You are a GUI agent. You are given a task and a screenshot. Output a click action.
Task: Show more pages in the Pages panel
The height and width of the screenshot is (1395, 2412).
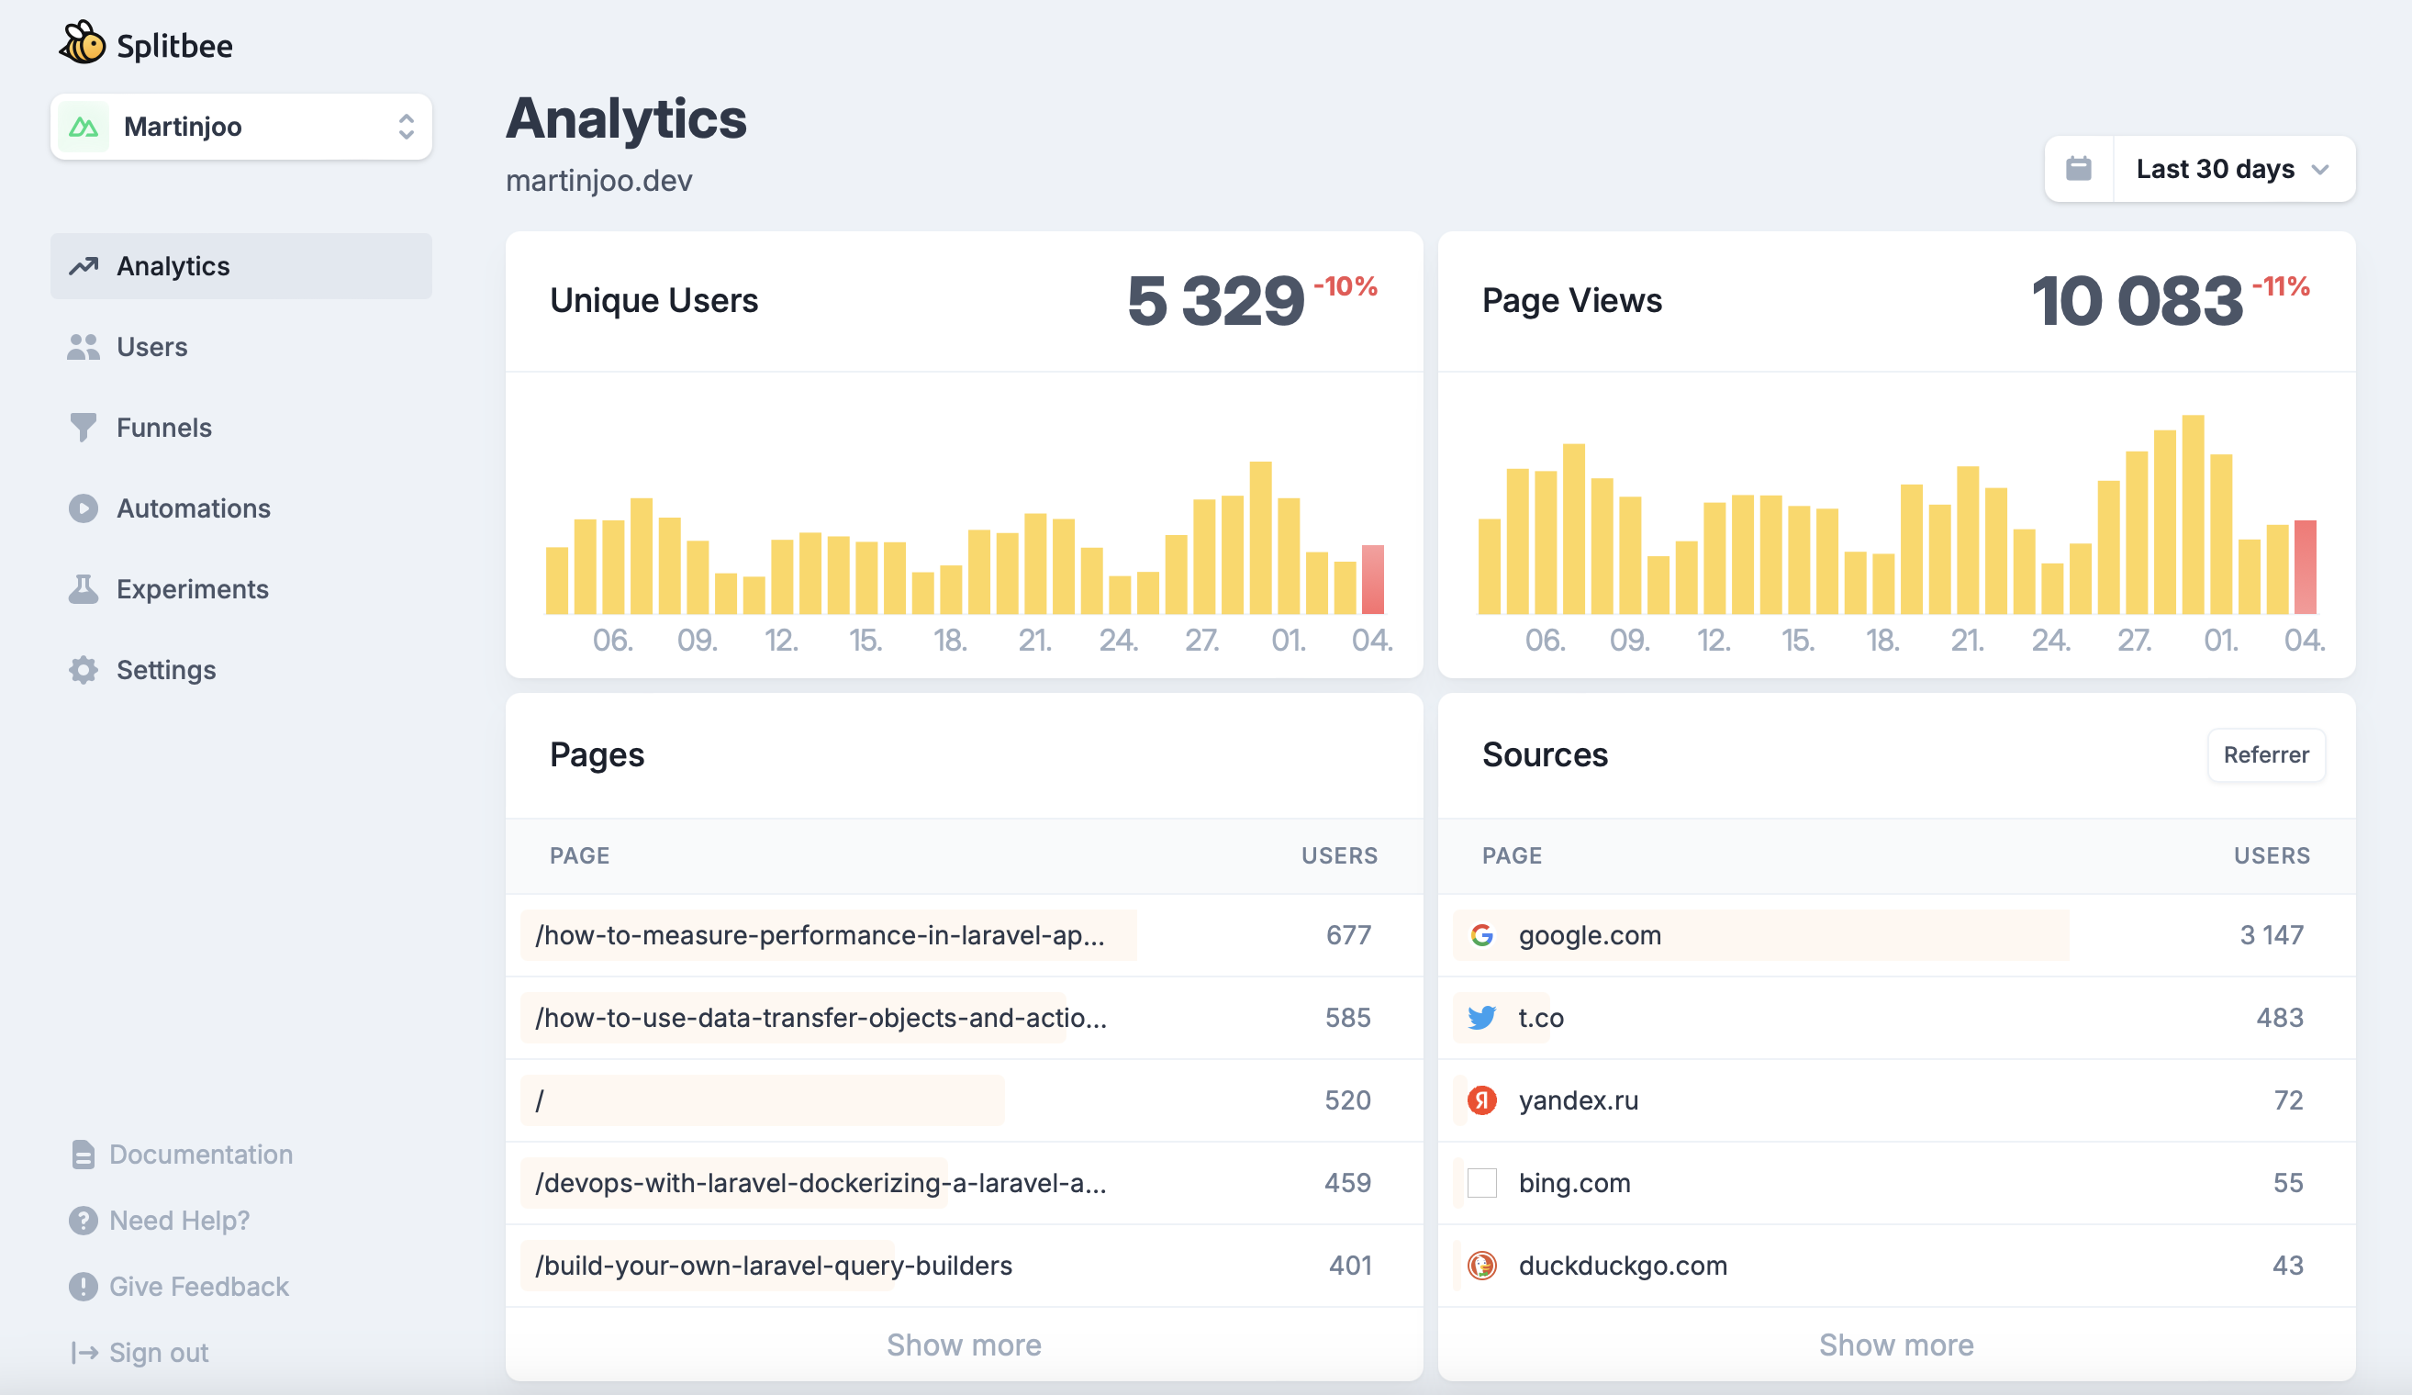tap(964, 1344)
